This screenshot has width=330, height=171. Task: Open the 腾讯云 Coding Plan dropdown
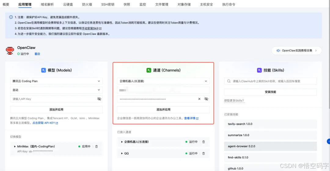click(57, 81)
